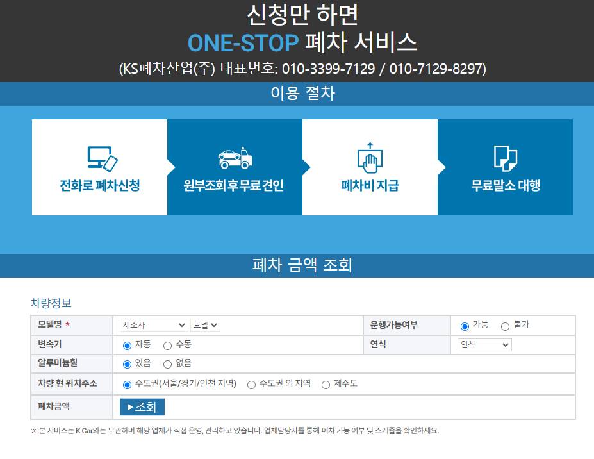Viewport: 594px width, 459px height.
Task: Select 있음 for 알루미늄휠
Action: click(x=127, y=364)
